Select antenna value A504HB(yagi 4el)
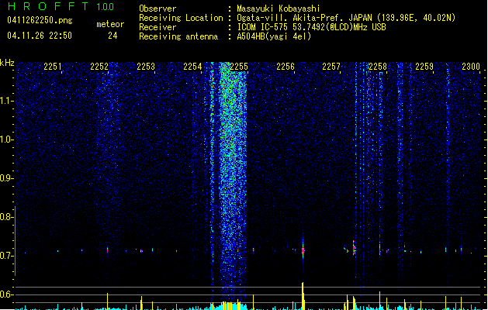The height and width of the screenshot is (310, 488). point(274,36)
